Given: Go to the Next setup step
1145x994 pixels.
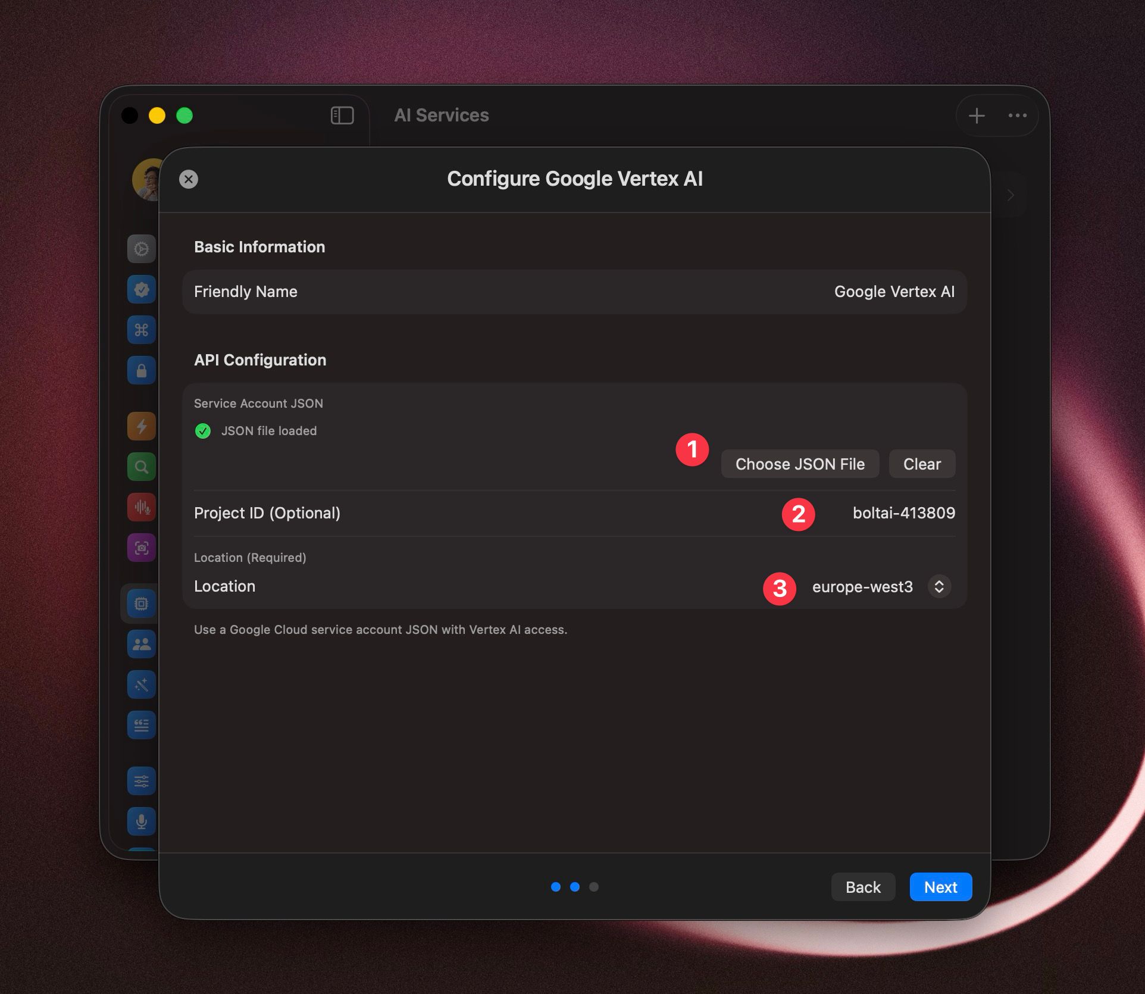Looking at the screenshot, I should pyautogui.click(x=940, y=887).
